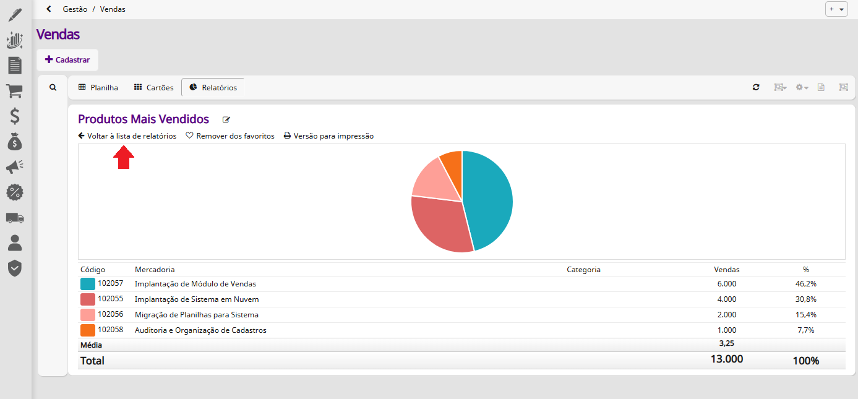Switch to the Planilha tab
This screenshot has height=399, width=858.
pos(98,88)
